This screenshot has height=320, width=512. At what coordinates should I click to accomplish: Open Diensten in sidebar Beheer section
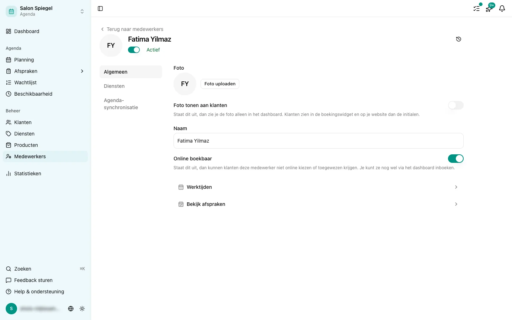click(x=46, y=134)
